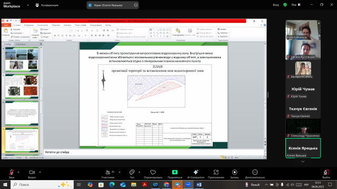337x189 pixels.
Task: Click the green encryption shield icon
Action: (x=285, y=5)
